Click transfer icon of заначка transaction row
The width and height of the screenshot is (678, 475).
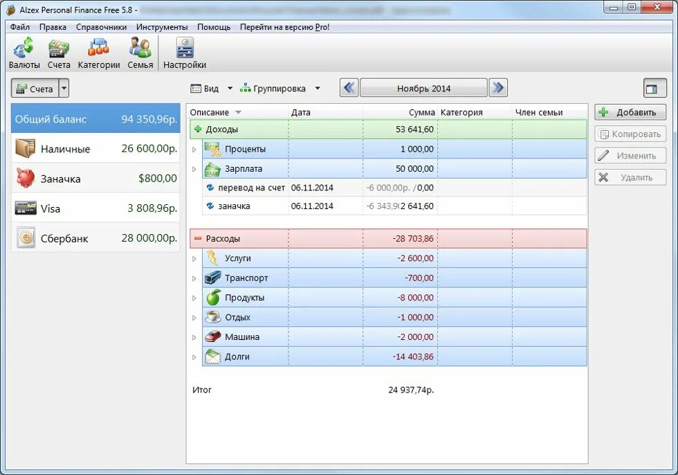pyautogui.click(x=210, y=206)
